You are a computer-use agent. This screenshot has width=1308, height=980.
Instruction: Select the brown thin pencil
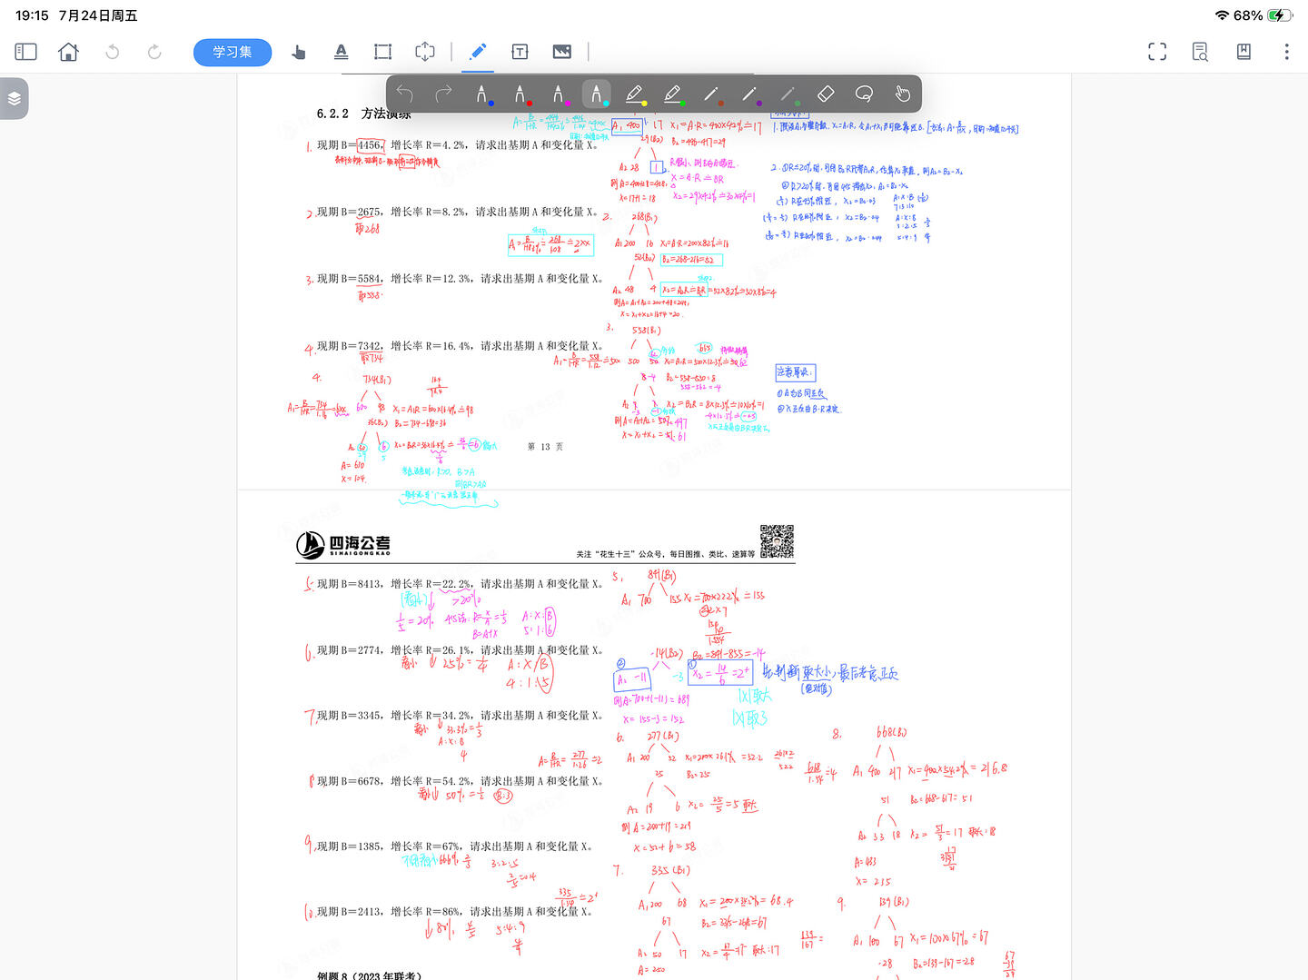pos(711,94)
